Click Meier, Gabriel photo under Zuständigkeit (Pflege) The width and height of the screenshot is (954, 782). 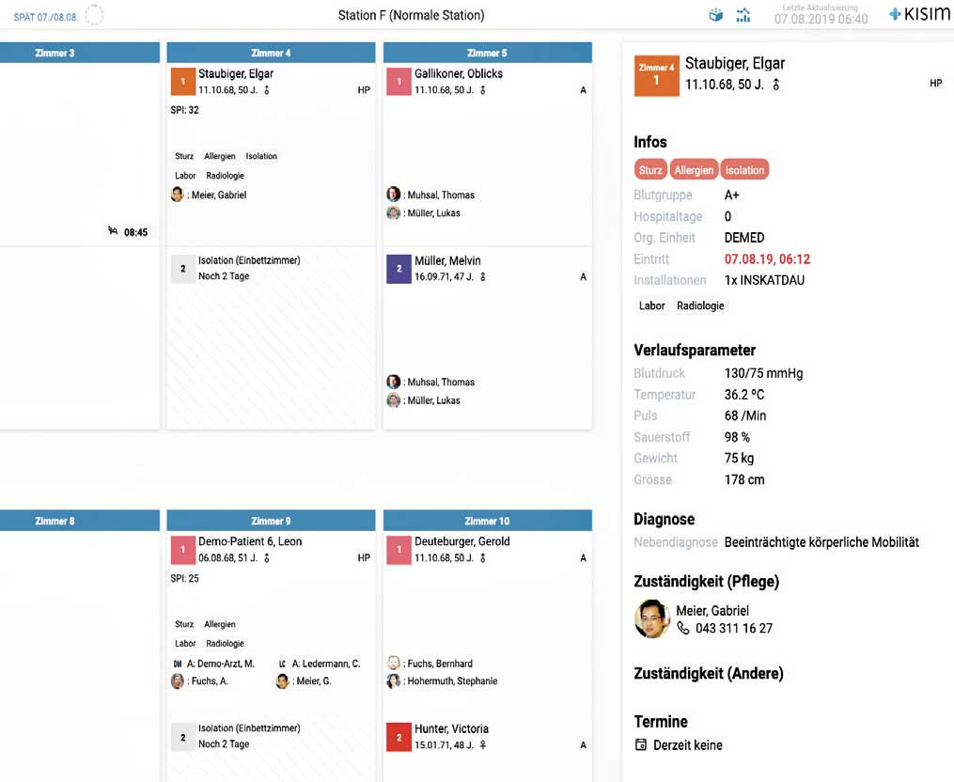(x=651, y=618)
